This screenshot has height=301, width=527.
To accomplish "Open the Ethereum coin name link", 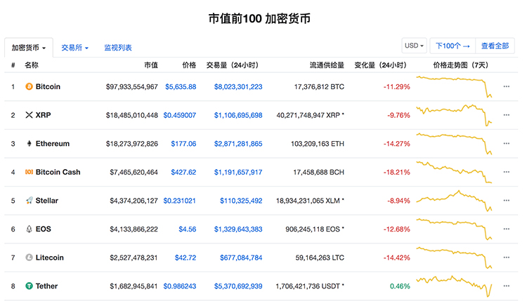I will pos(52,144).
